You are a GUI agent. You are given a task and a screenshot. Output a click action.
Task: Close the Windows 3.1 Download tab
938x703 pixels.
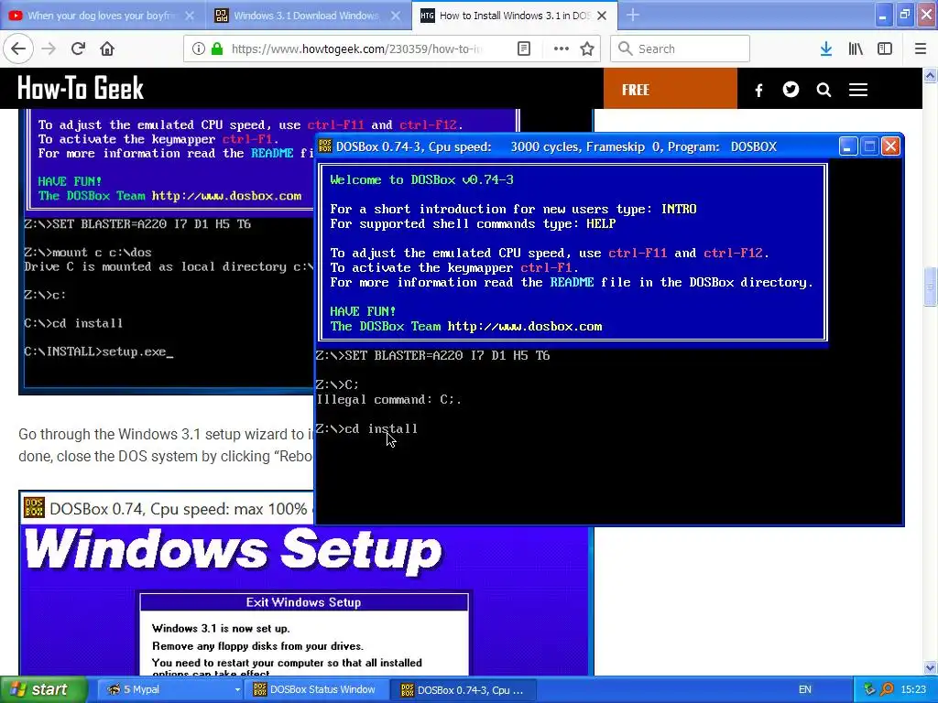[x=396, y=16]
